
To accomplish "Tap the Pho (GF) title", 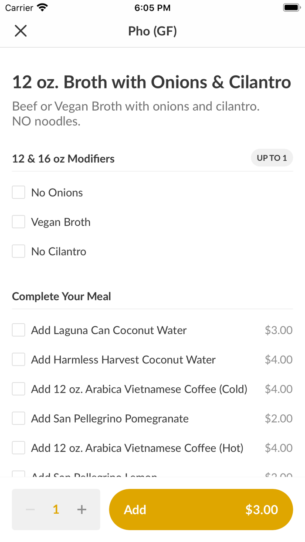I will [x=152, y=31].
